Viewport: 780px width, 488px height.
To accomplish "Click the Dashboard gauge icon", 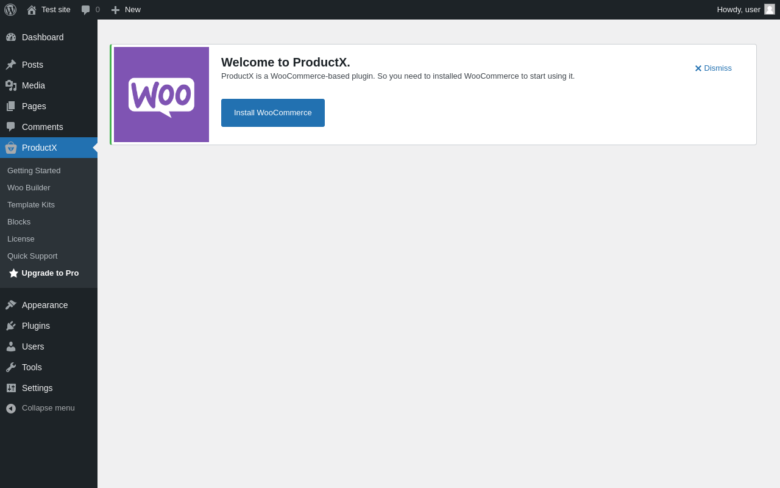I will [x=11, y=37].
